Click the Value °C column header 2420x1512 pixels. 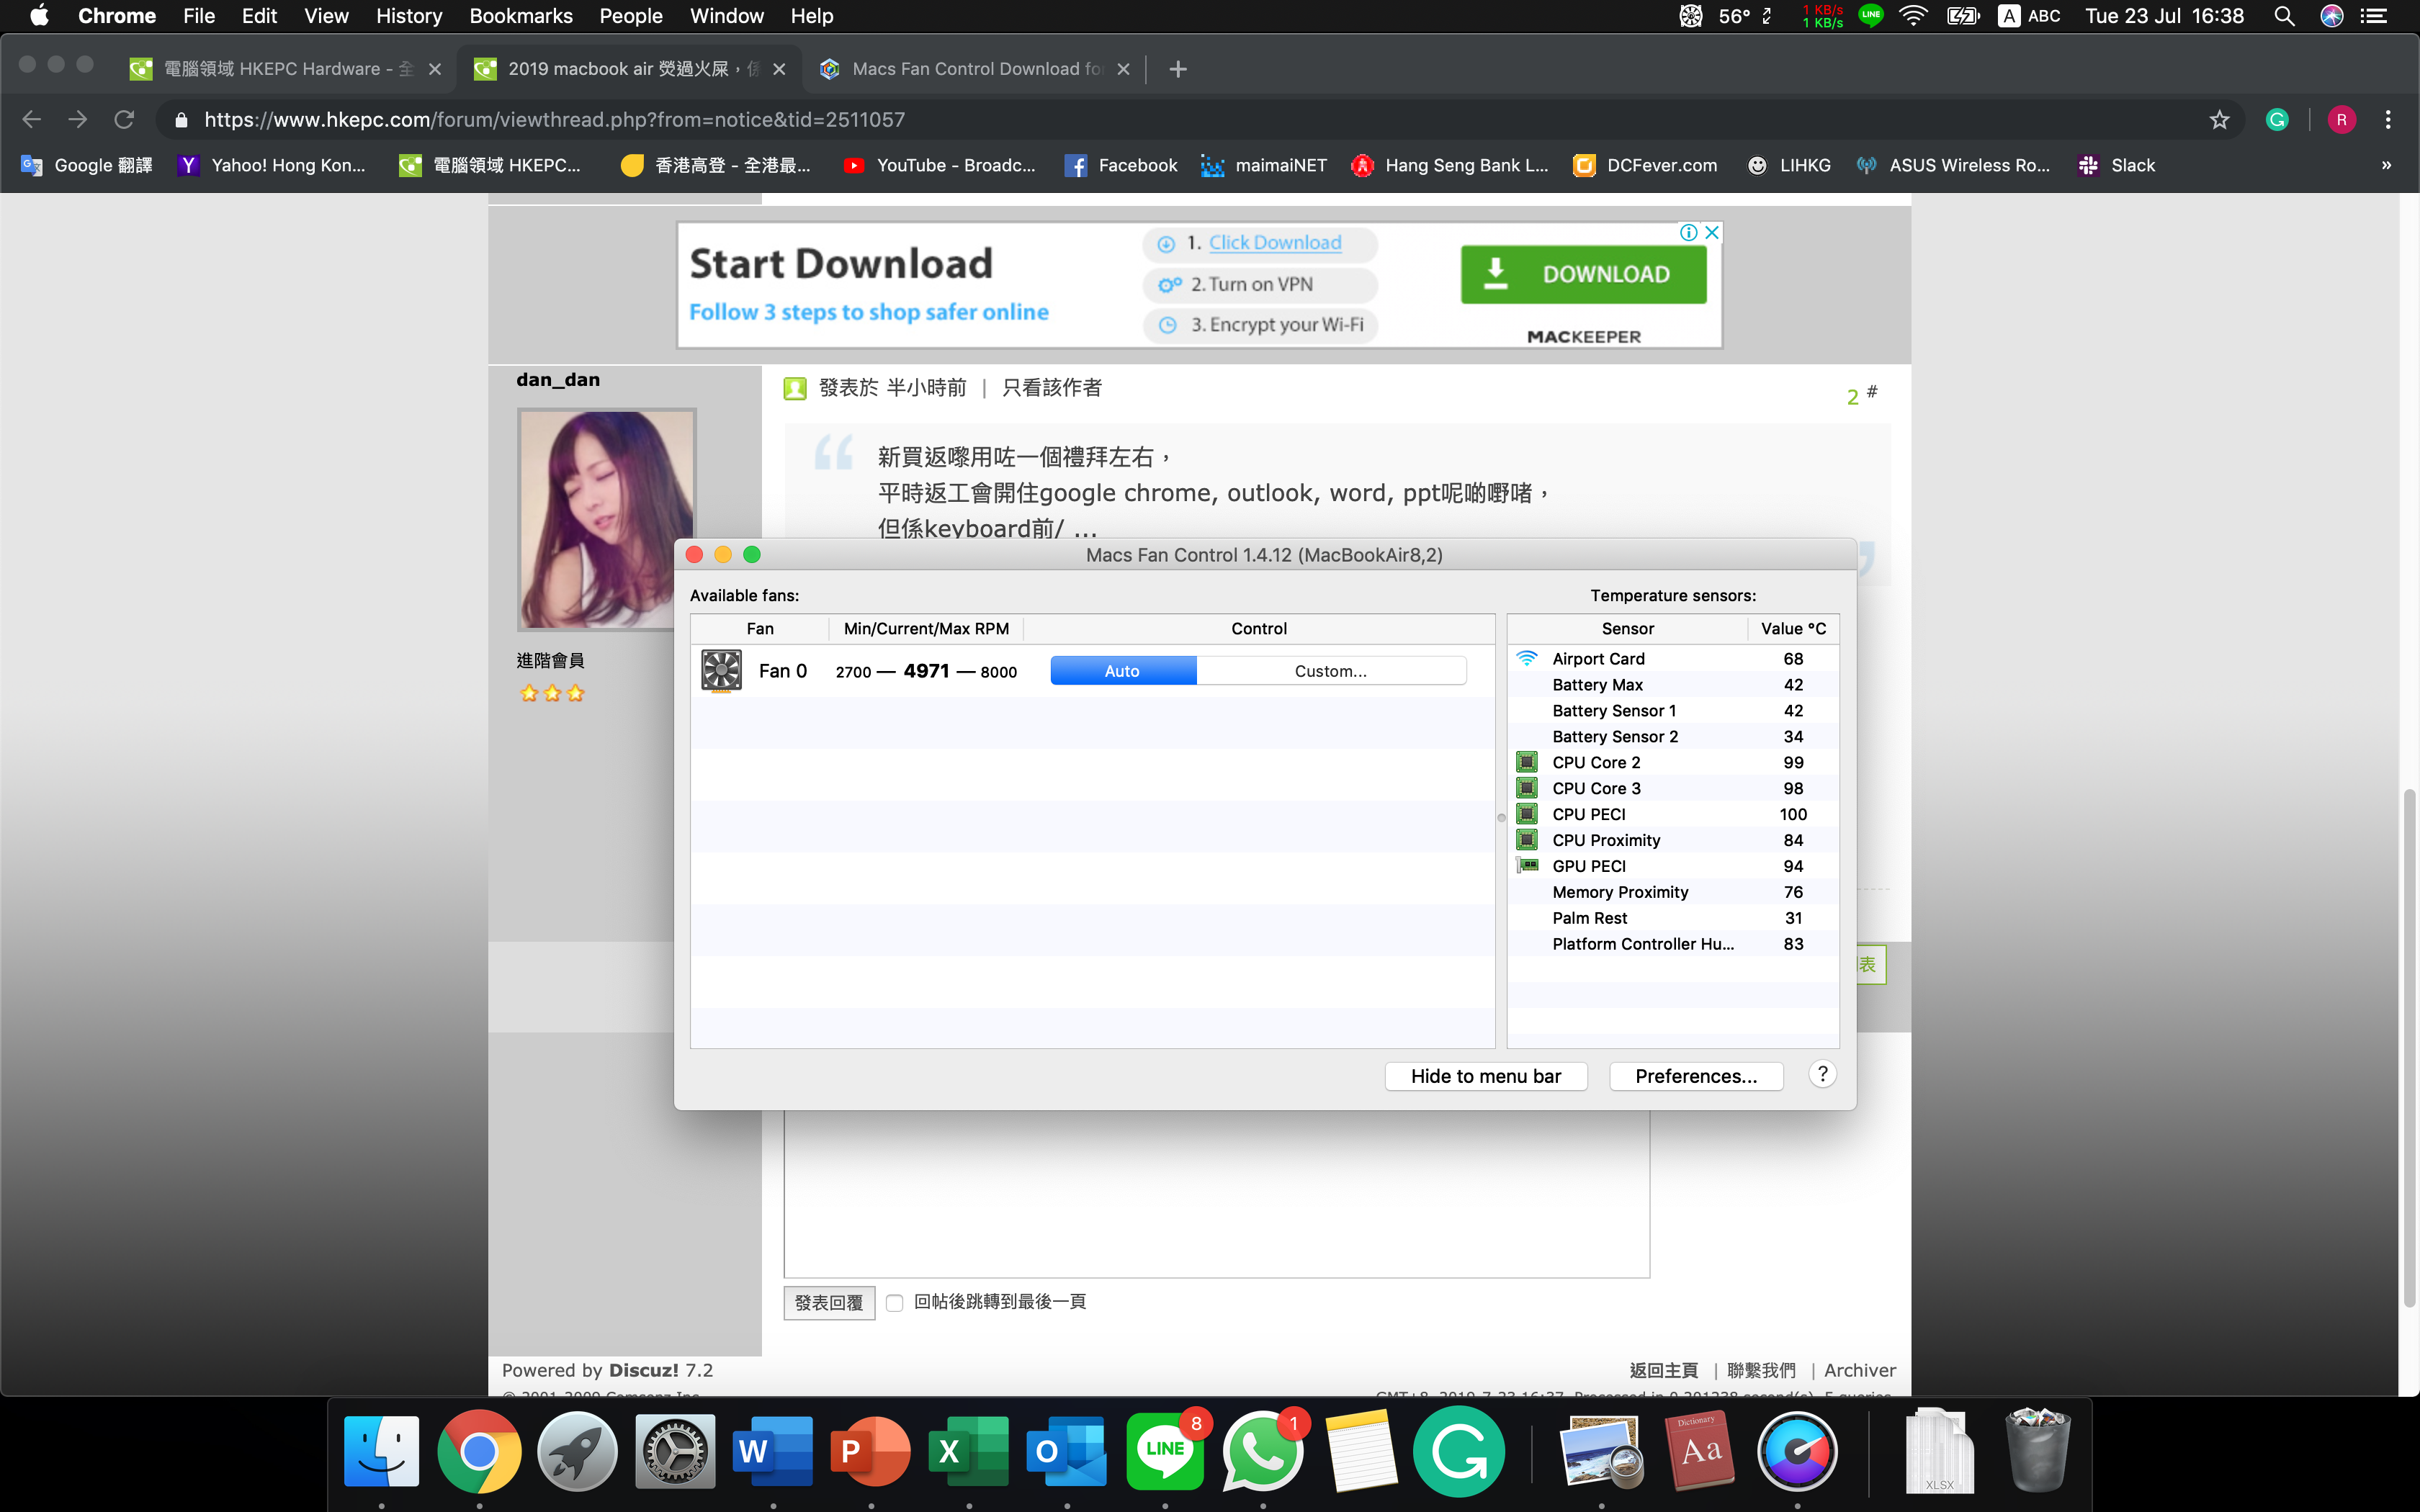point(1793,628)
